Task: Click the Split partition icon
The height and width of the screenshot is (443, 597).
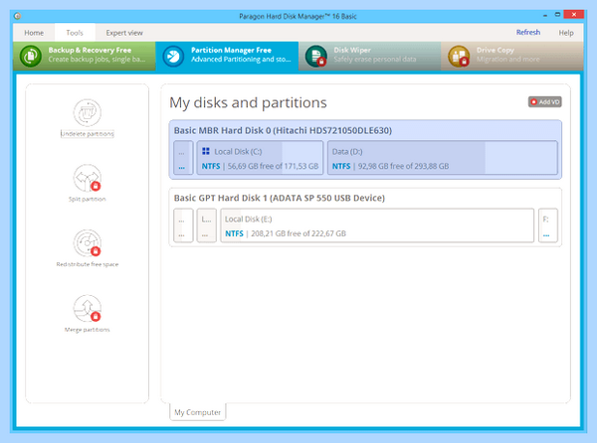Action: click(x=88, y=178)
